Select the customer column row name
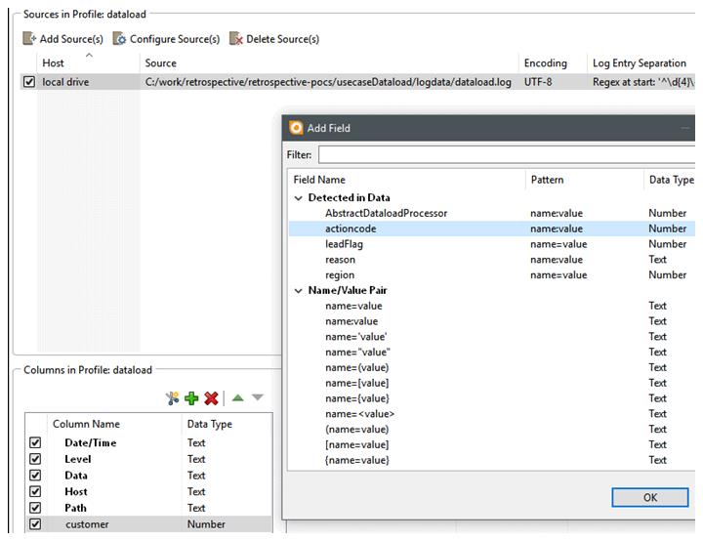Screen dimensions: 703x541 87,524
